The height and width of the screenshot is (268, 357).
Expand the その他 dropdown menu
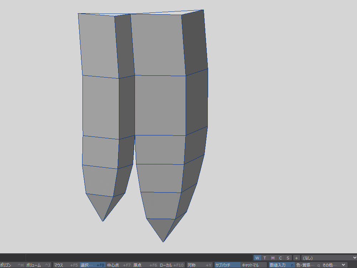334,265
